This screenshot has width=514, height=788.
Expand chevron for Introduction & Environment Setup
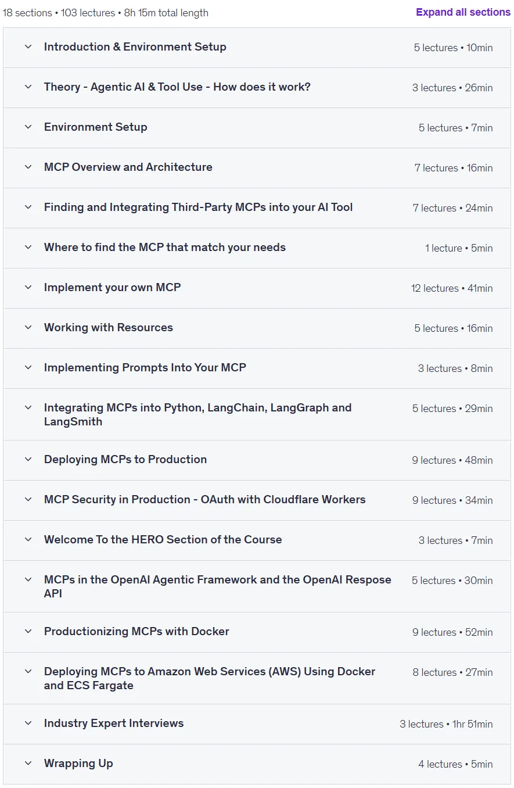coord(28,47)
